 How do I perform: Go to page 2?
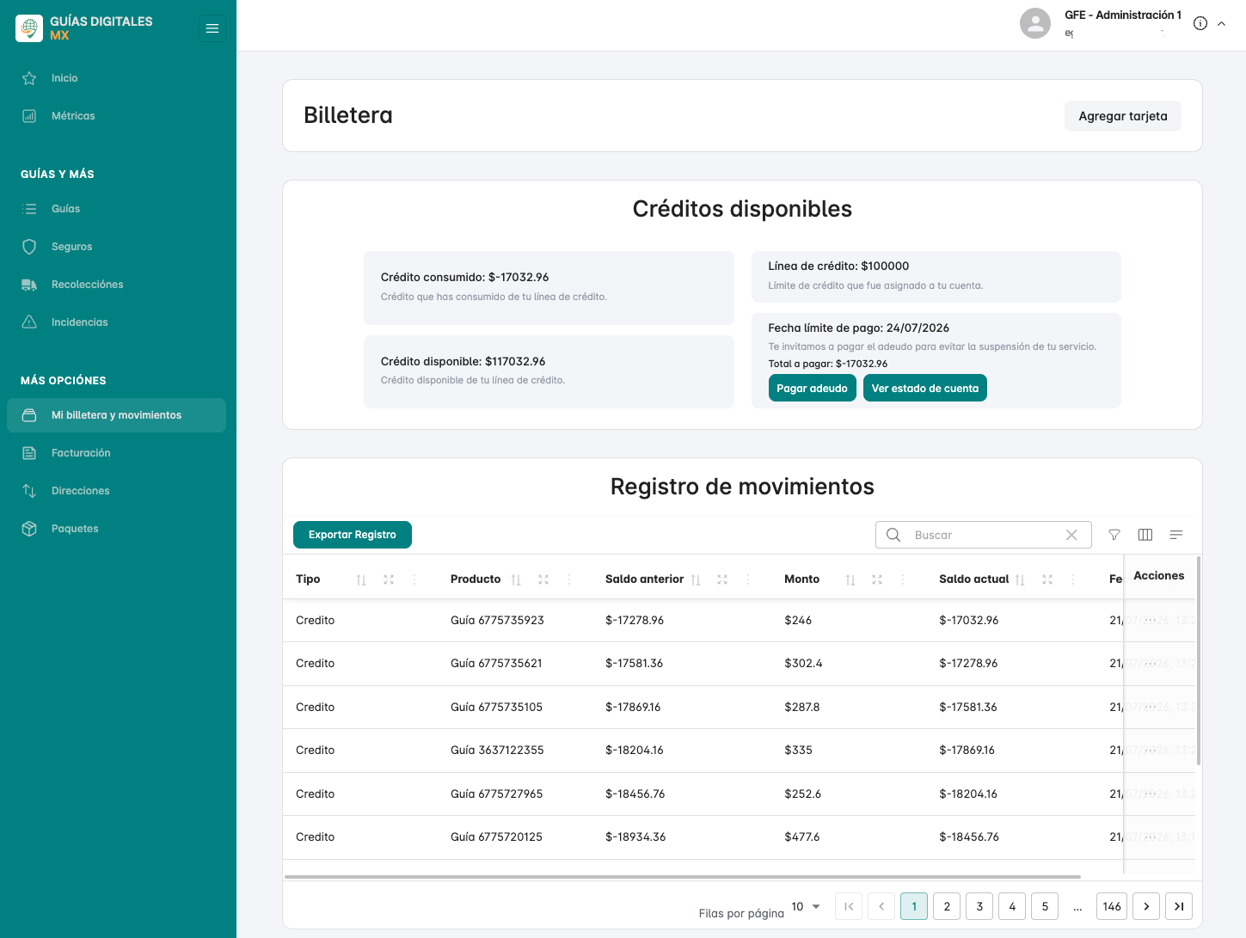click(x=947, y=906)
